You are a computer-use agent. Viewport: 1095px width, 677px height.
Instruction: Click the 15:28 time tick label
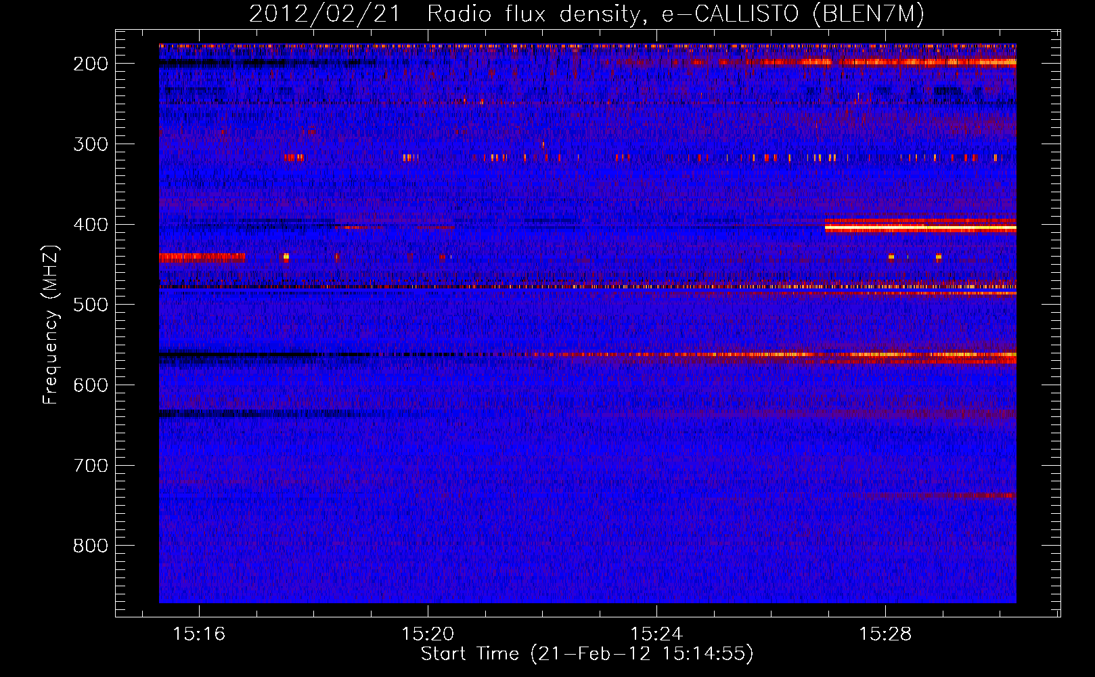coord(885,634)
